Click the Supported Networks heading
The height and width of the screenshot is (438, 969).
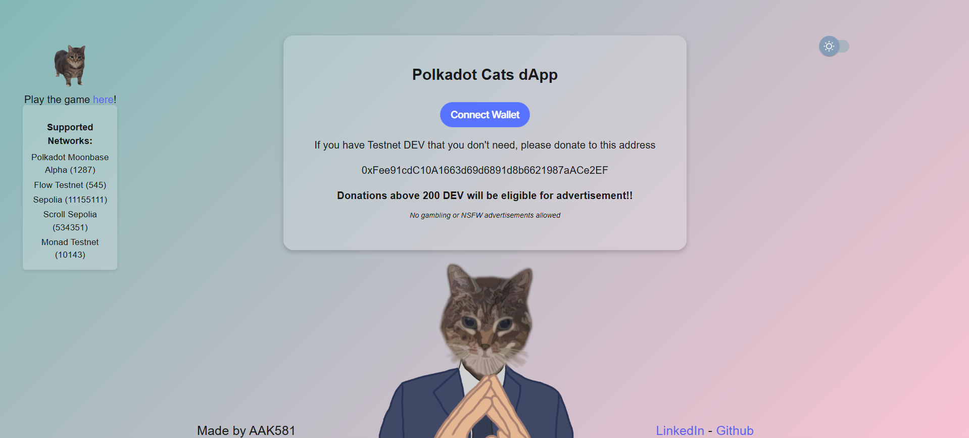70,134
